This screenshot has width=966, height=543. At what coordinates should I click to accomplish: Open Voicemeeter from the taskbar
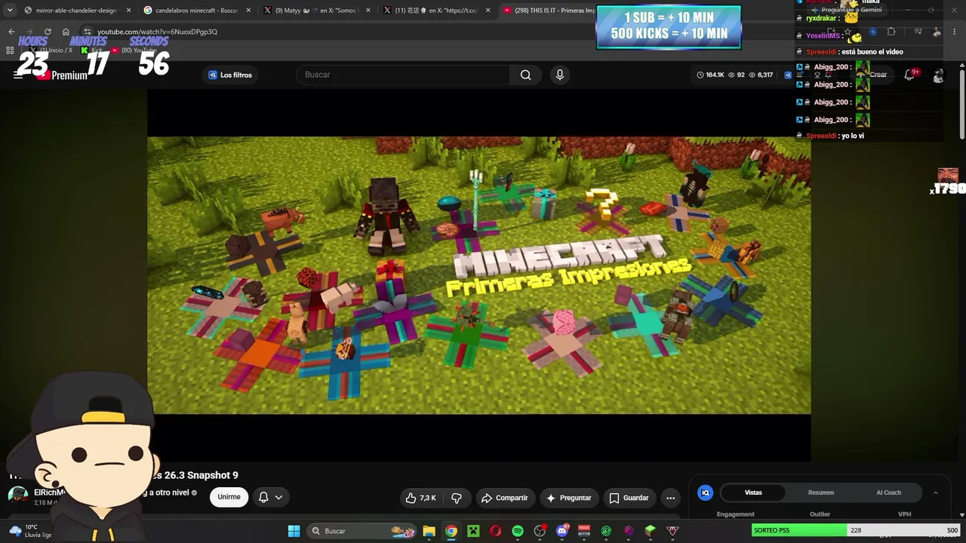(584, 531)
